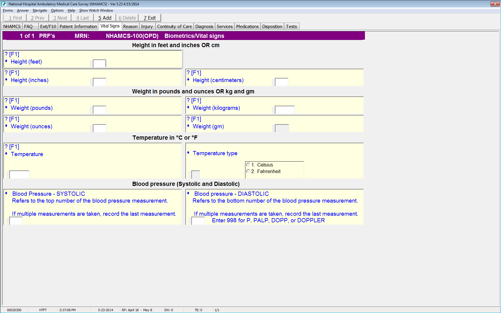The width and height of the screenshot is (501, 313).
Task: Select the Fahrenheit temperature type
Action: click(x=248, y=171)
